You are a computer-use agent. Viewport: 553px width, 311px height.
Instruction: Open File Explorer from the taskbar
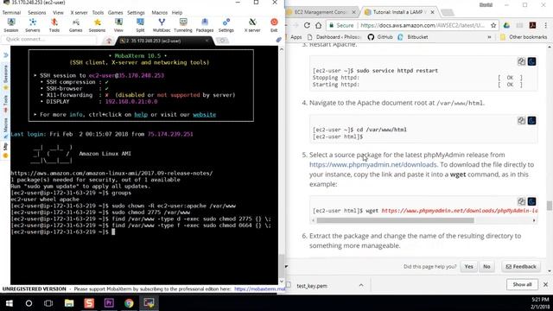point(69,303)
